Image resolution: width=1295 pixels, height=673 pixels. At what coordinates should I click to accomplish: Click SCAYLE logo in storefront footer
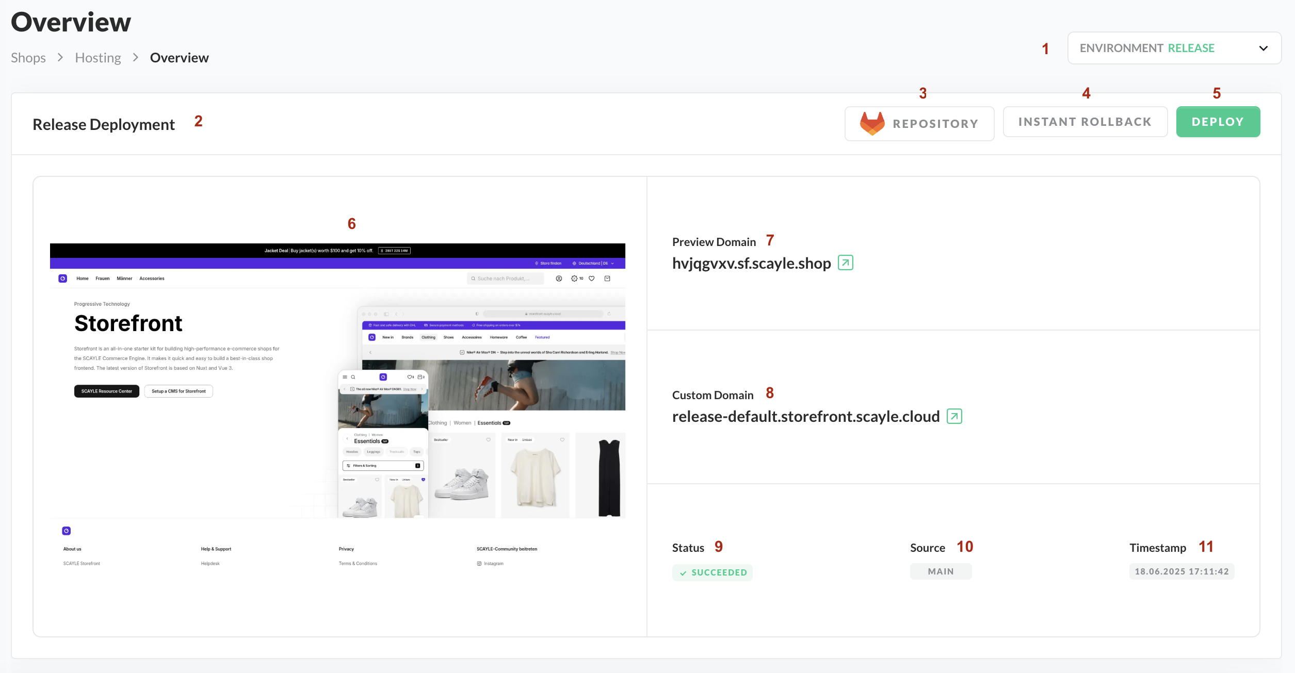click(x=67, y=531)
